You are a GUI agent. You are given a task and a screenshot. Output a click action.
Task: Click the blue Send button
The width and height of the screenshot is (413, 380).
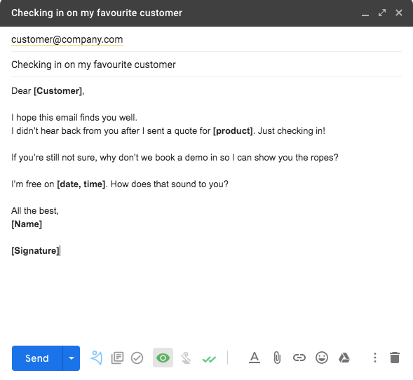tap(37, 358)
